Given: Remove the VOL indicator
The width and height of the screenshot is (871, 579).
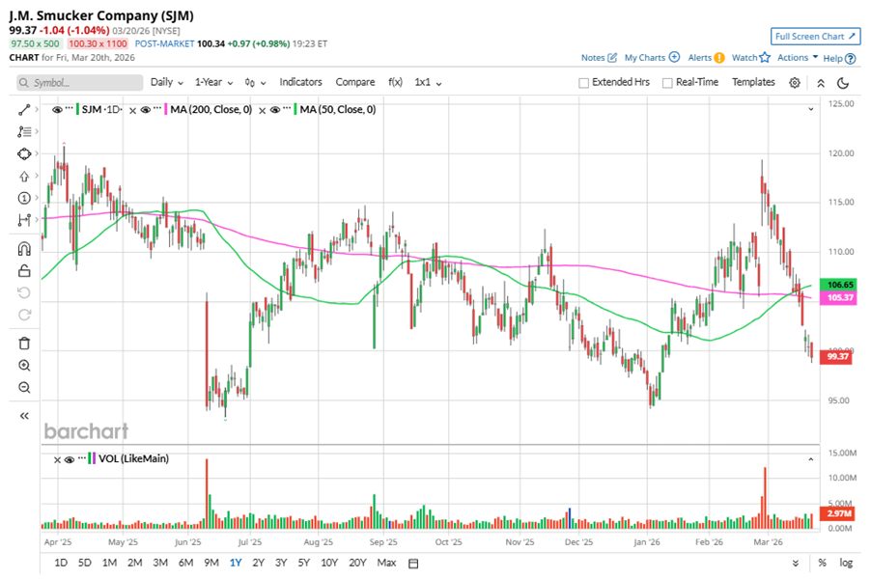Looking at the screenshot, I should click(x=57, y=459).
